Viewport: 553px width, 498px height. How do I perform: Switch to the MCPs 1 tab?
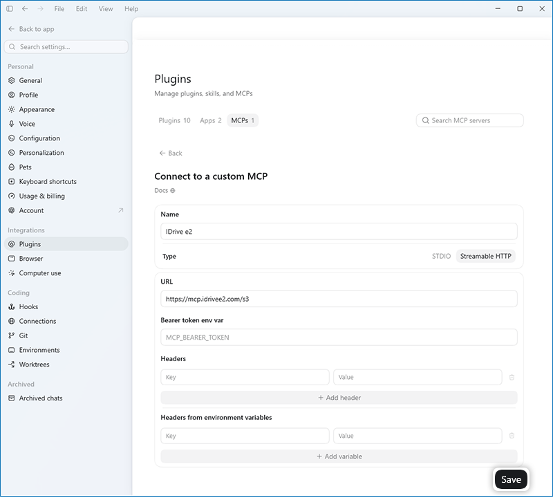pos(243,121)
